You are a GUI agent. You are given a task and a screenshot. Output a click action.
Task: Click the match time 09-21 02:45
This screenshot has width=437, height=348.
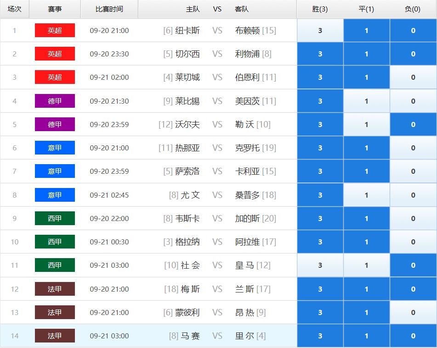click(109, 195)
